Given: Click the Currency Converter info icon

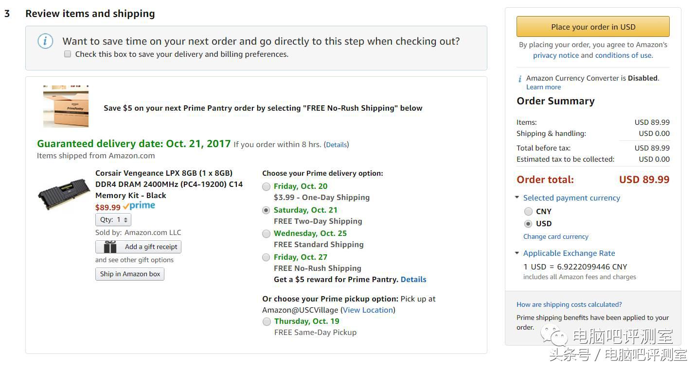Looking at the screenshot, I should pyautogui.click(x=520, y=79).
